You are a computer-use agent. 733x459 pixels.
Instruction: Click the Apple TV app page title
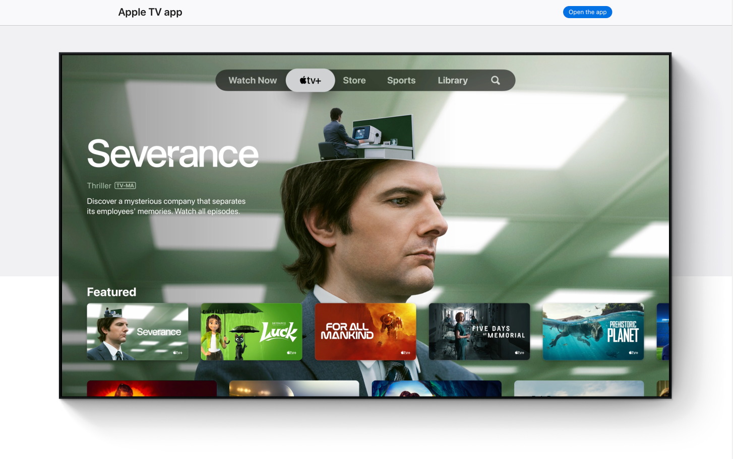150,12
